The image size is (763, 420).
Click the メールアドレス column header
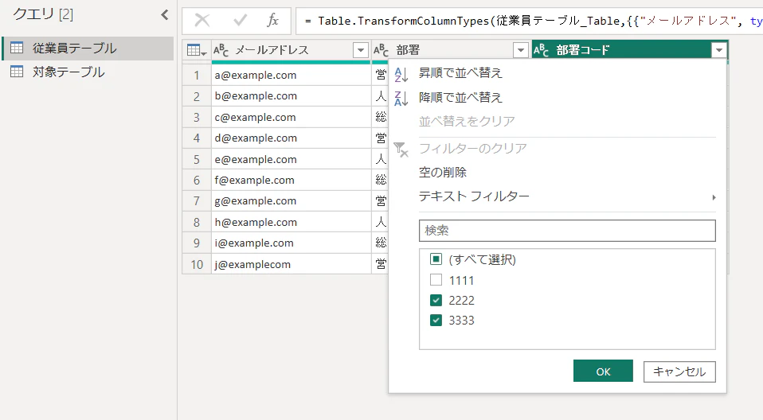coord(291,50)
